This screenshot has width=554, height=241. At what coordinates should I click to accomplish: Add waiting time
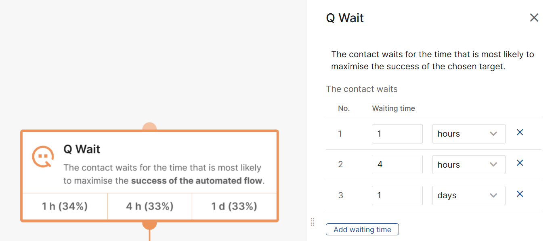click(362, 229)
